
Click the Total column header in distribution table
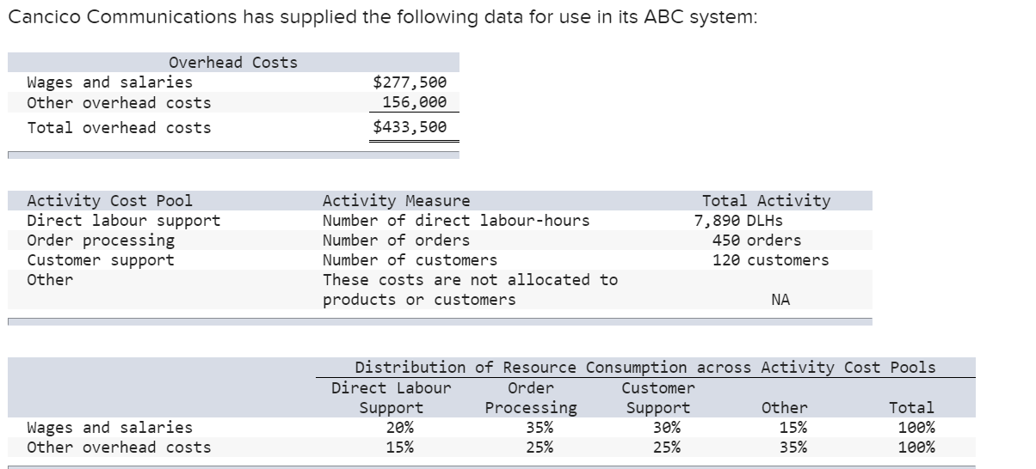911,408
